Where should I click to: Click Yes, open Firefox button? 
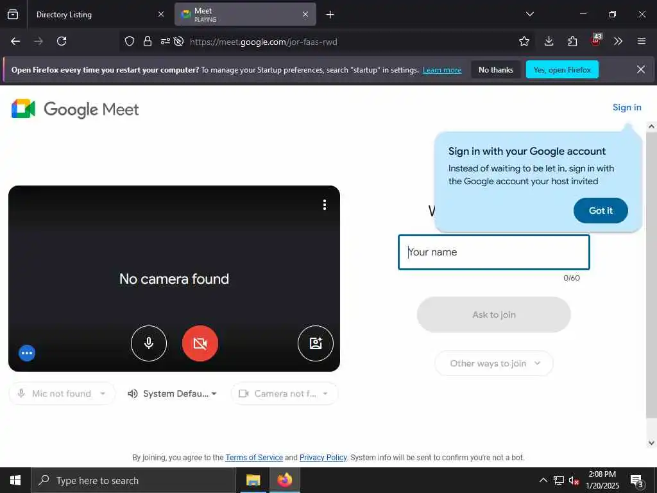coord(562,69)
